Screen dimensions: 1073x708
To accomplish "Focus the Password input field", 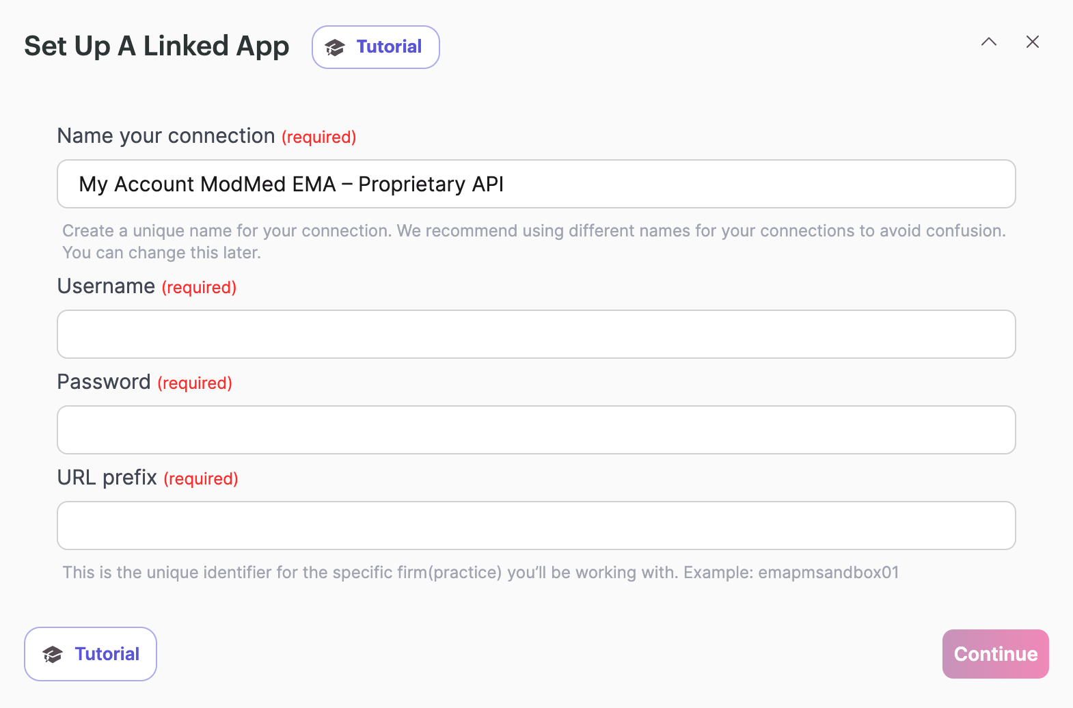I will pyautogui.click(x=536, y=430).
